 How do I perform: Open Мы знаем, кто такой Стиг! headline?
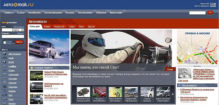[x=96, y=67]
